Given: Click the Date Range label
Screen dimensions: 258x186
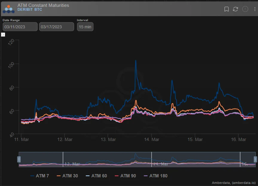Looking at the screenshot, I should pyautogui.click(x=11, y=20).
